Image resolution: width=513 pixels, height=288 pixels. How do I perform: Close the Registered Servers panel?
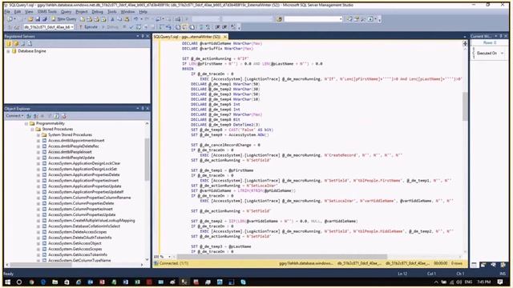147,36
